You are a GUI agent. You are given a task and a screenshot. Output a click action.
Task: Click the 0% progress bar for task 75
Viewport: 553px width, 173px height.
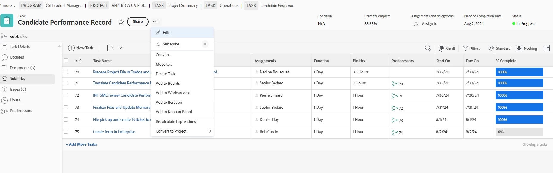tap(519, 132)
